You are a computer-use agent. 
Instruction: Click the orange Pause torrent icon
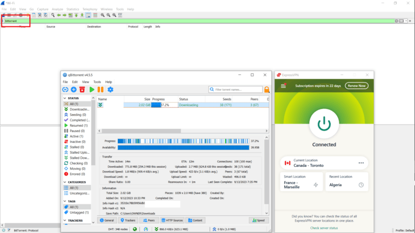point(101,90)
